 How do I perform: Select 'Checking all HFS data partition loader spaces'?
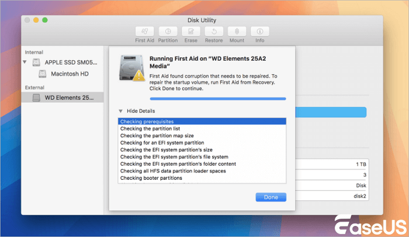(x=202, y=171)
